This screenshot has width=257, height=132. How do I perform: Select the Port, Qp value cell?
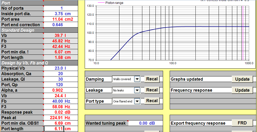coord(61,85)
